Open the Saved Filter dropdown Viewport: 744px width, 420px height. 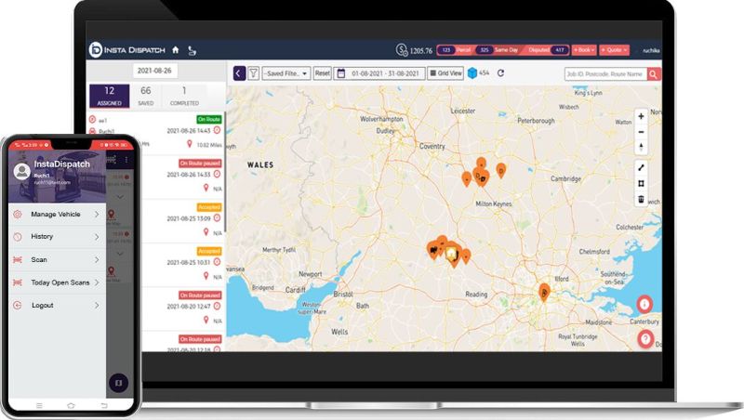coord(286,72)
